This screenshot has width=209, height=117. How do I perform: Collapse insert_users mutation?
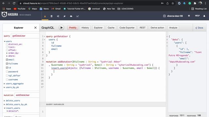point(5,108)
